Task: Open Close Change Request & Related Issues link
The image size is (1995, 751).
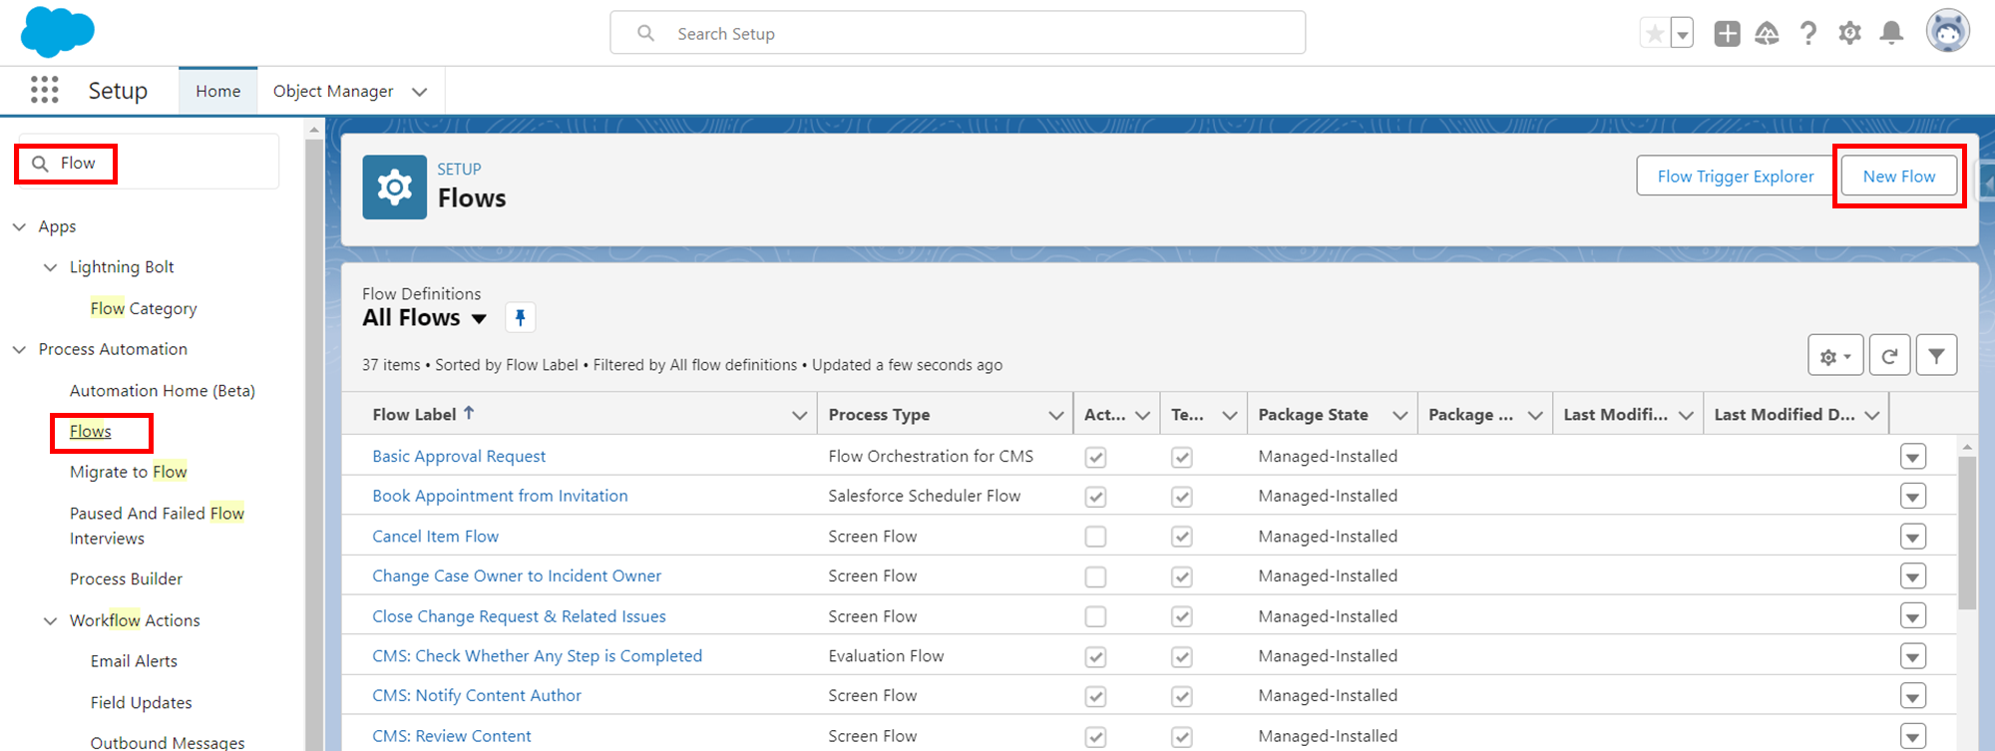Action: pos(519,616)
